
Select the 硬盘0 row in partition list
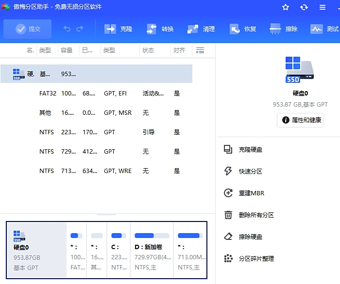pyautogui.click(x=96, y=74)
